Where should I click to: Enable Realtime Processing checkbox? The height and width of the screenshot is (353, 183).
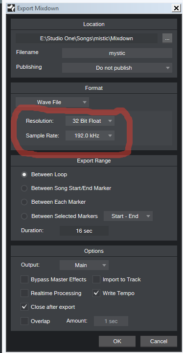coord(24,293)
